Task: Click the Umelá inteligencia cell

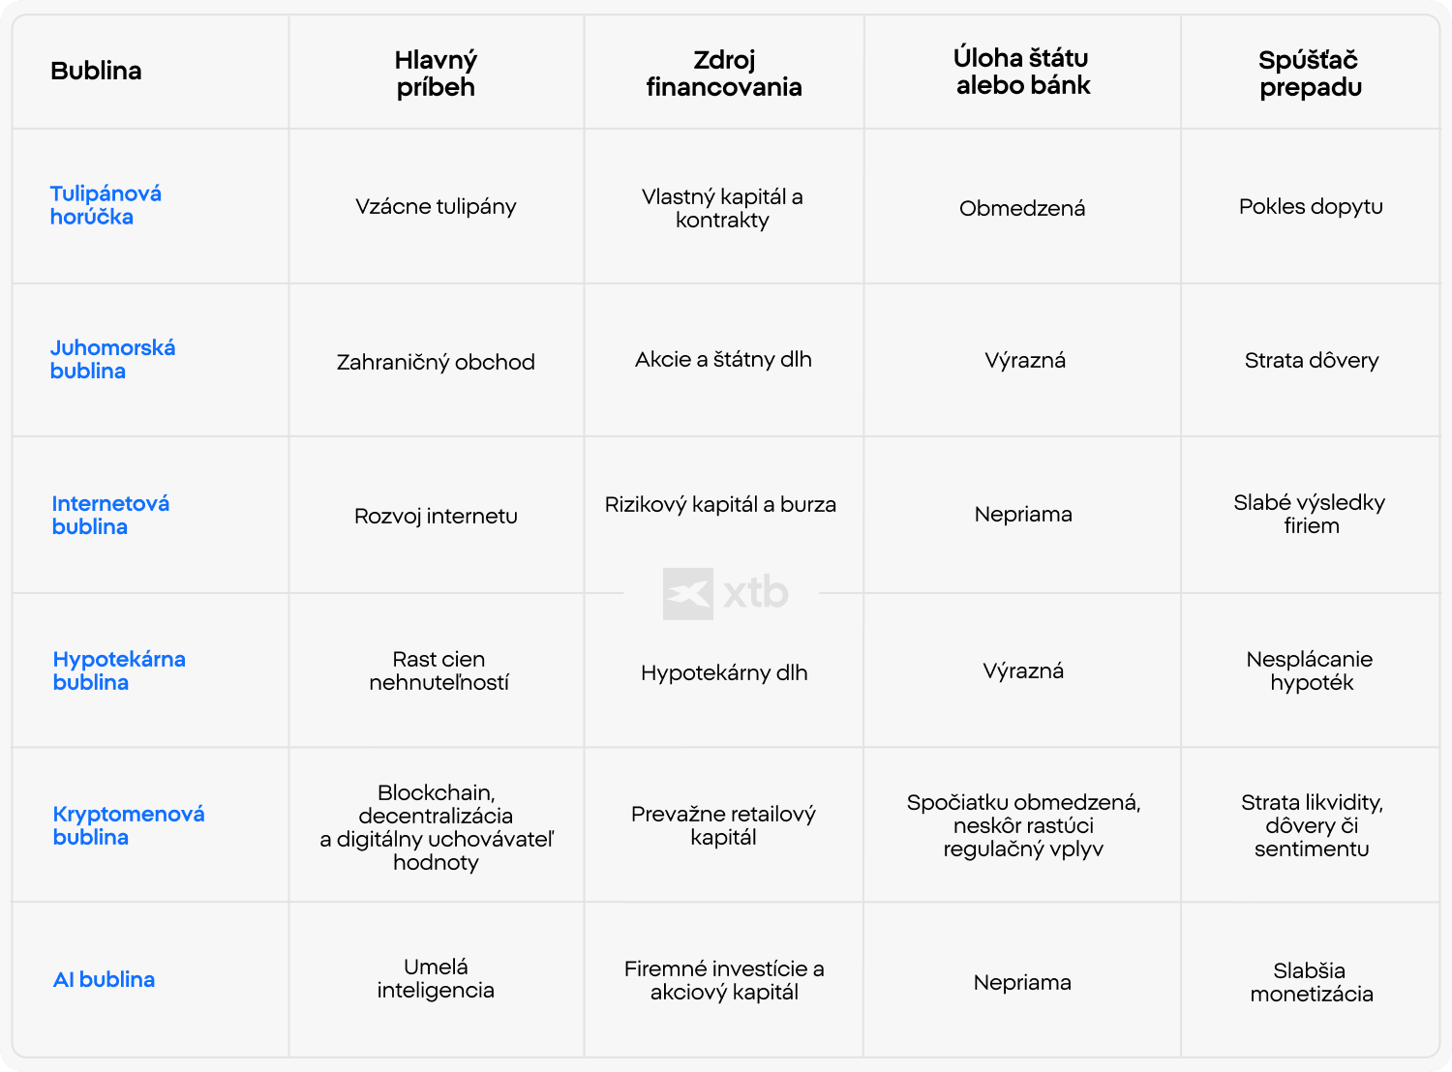Action: pyautogui.click(x=436, y=978)
